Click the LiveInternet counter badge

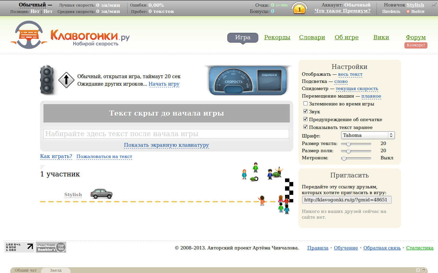(x=20, y=247)
